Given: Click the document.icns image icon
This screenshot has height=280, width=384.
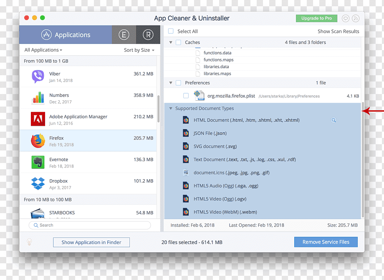Looking at the screenshot, I should [x=186, y=173].
